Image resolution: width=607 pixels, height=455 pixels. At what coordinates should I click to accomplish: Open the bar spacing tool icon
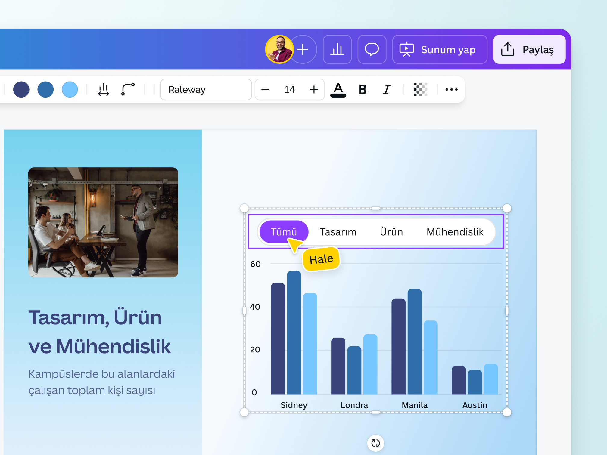(x=104, y=89)
